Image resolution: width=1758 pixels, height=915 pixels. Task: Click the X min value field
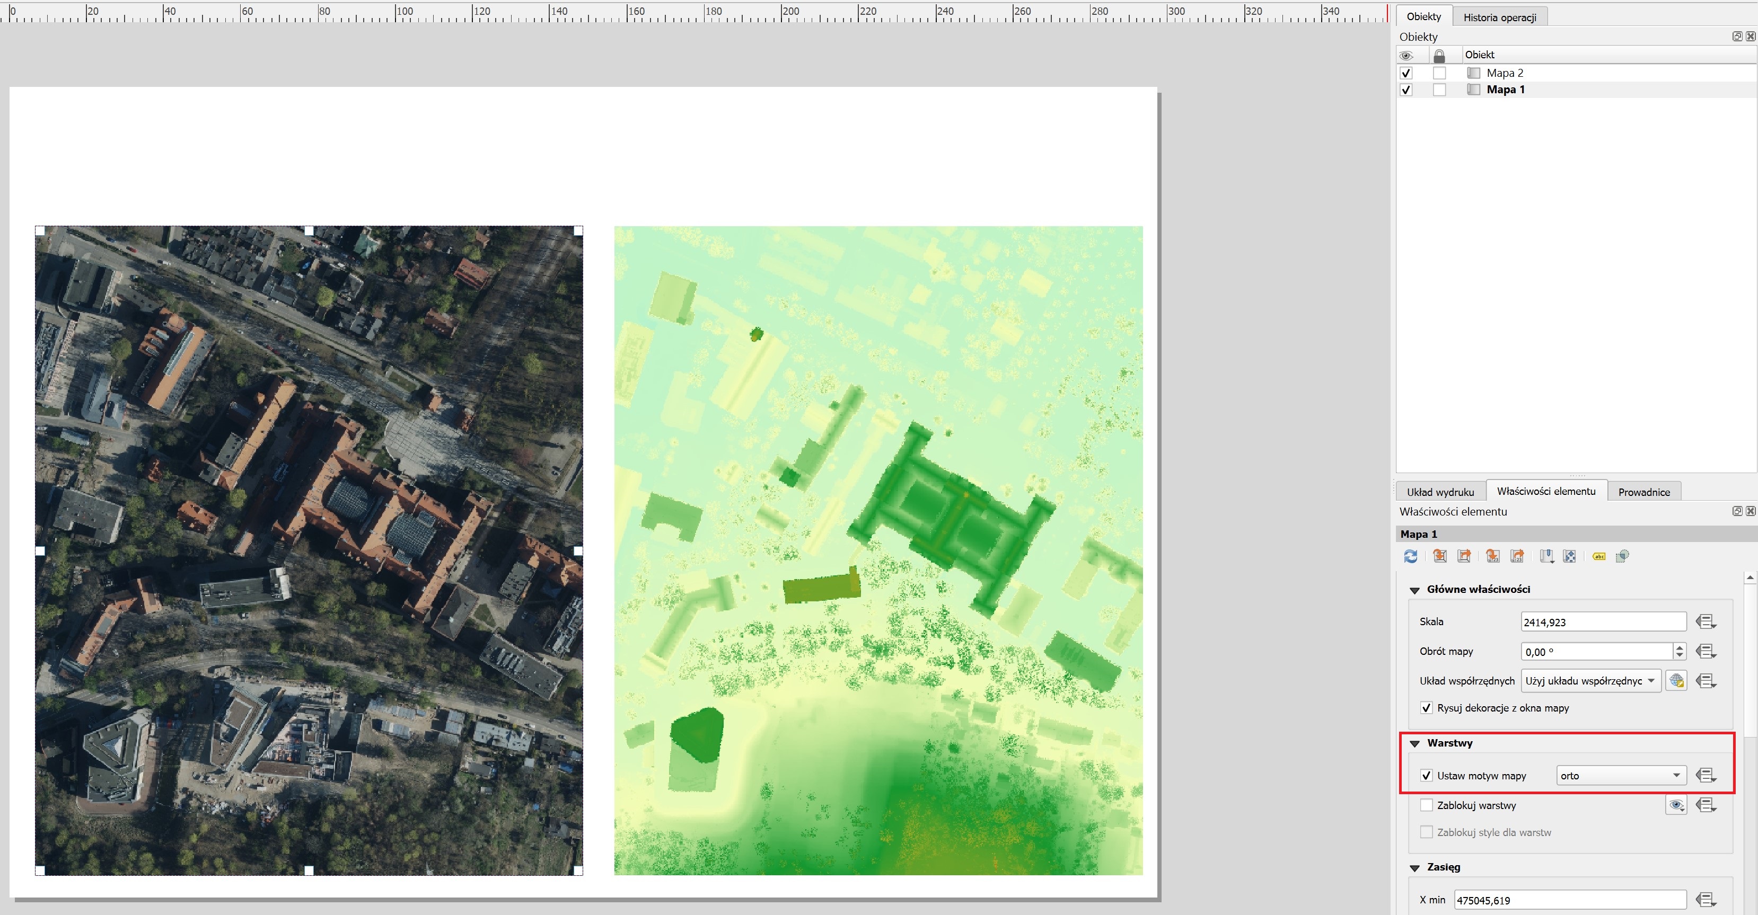tap(1570, 900)
